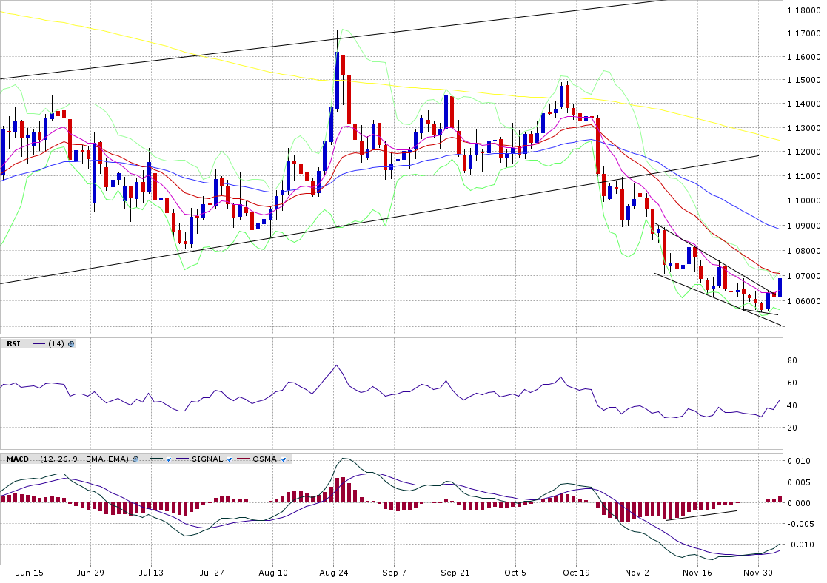Screen dimensions: 827x583
Task: Select the OSMA dark red line swatch
Action: [244, 459]
